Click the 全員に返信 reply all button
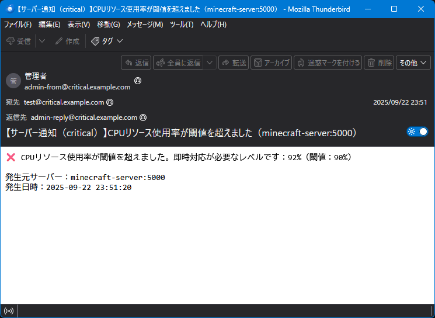Screen dimensions: 435x318 pos(178,63)
